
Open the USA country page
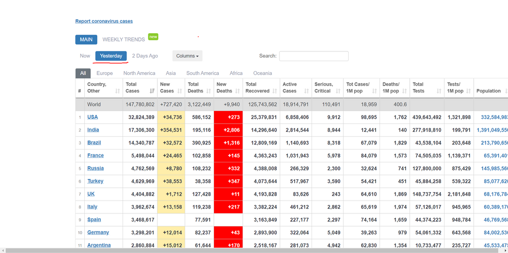[92, 117]
